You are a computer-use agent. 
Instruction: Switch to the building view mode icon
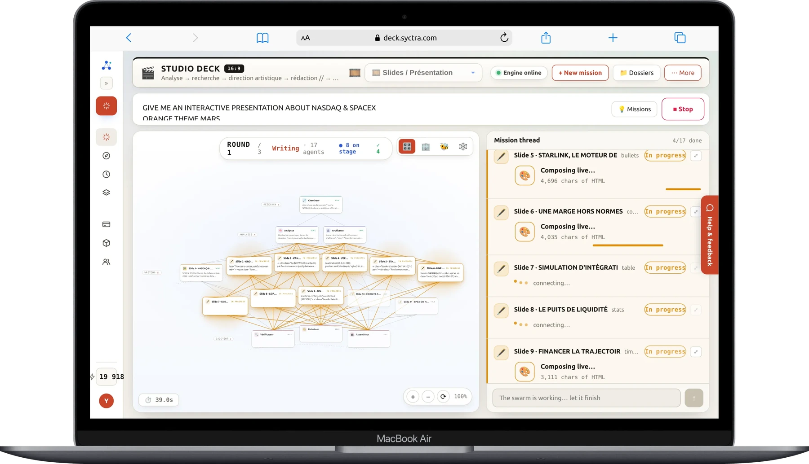426,147
